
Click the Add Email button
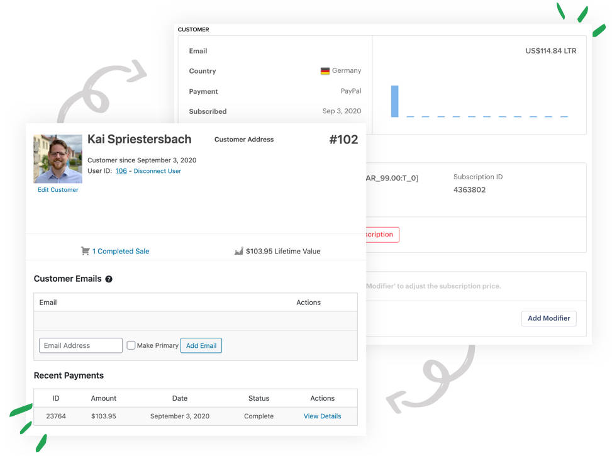coord(201,345)
